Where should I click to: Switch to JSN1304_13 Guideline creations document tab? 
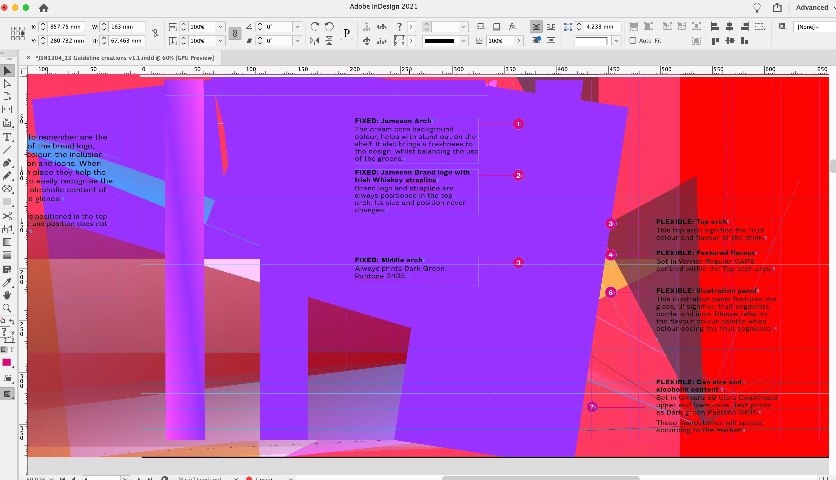click(124, 58)
